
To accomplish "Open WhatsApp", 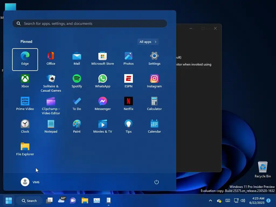I will click(103, 81).
